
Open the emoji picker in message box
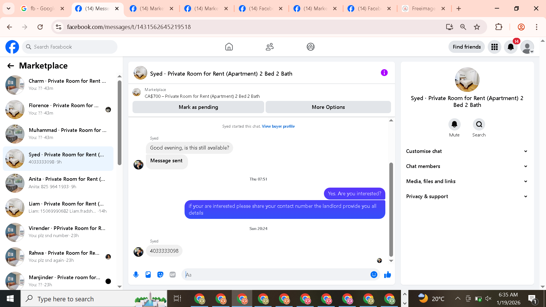[374, 275]
